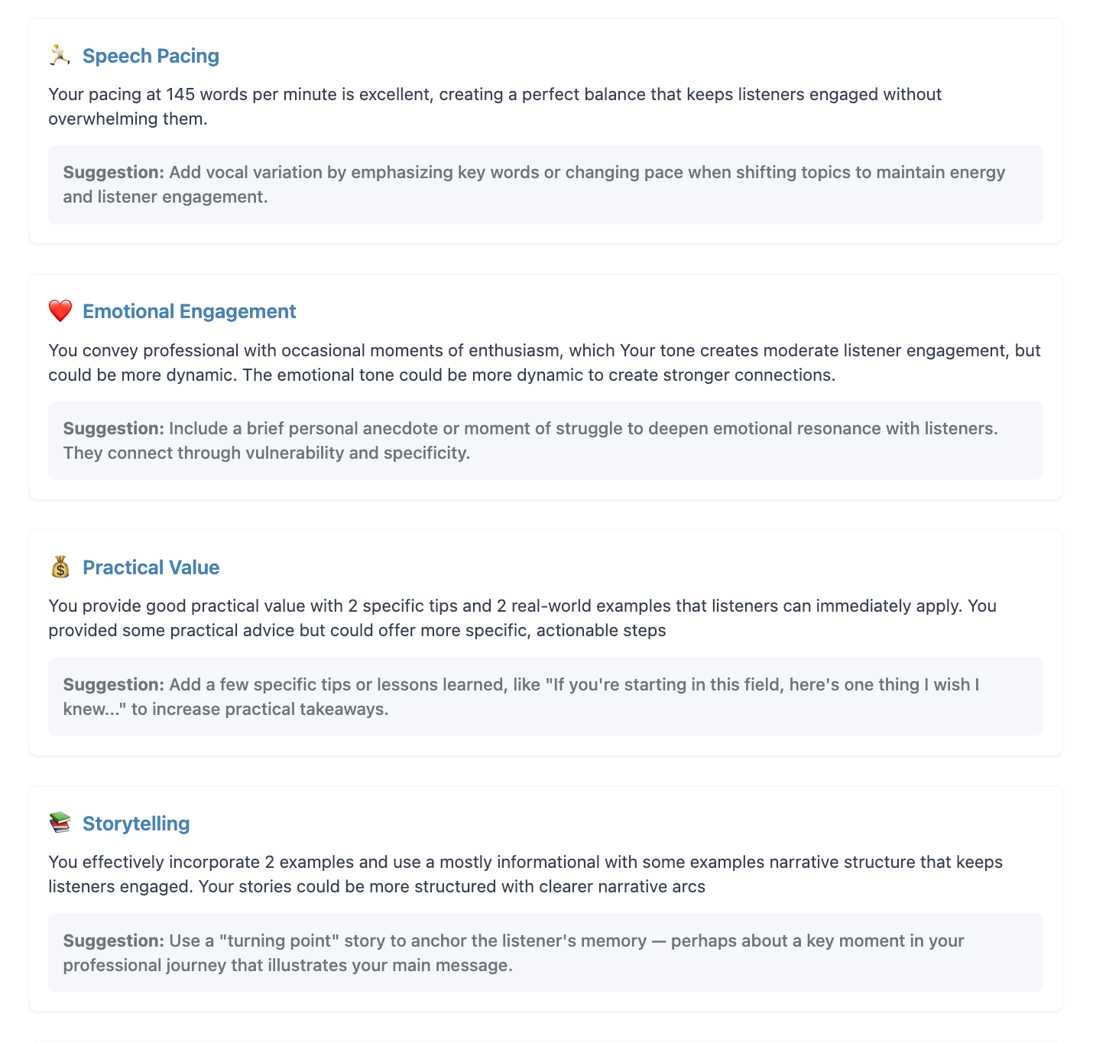This screenshot has height=1043, width=1093.
Task: Click the emotional tone description paragraph
Action: coord(544,362)
